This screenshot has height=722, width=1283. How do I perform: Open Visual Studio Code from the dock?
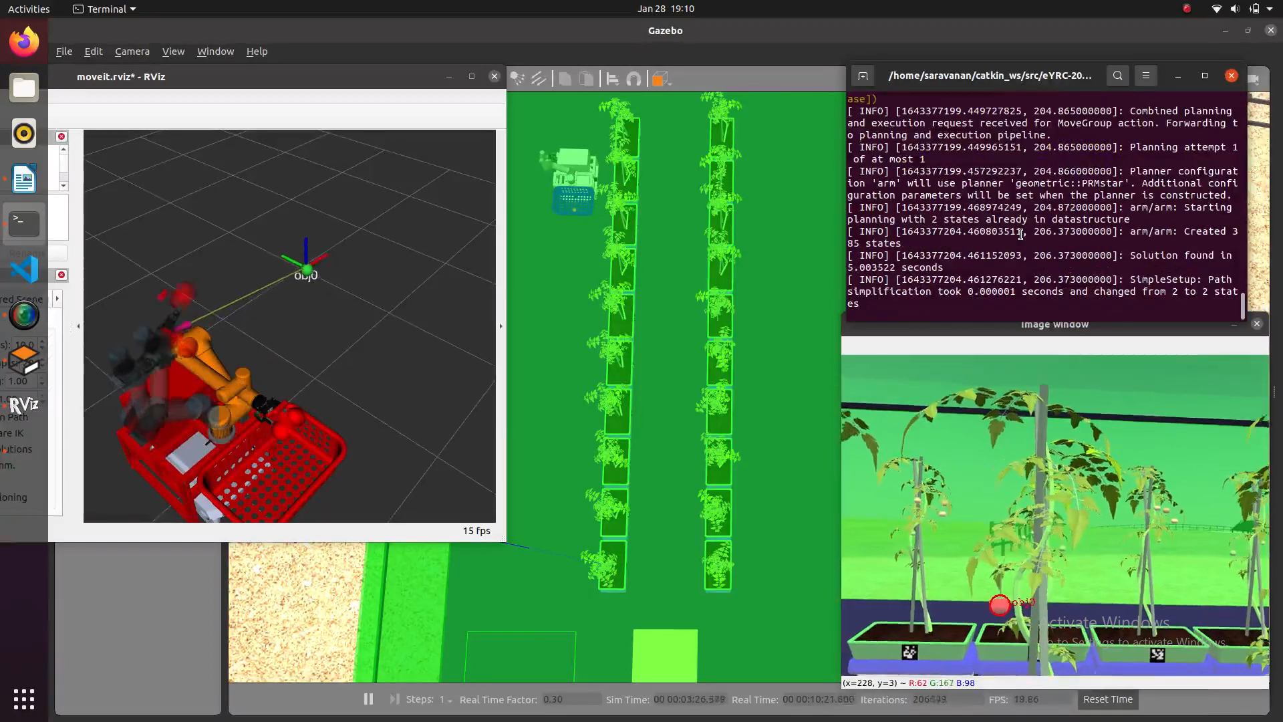coord(24,269)
